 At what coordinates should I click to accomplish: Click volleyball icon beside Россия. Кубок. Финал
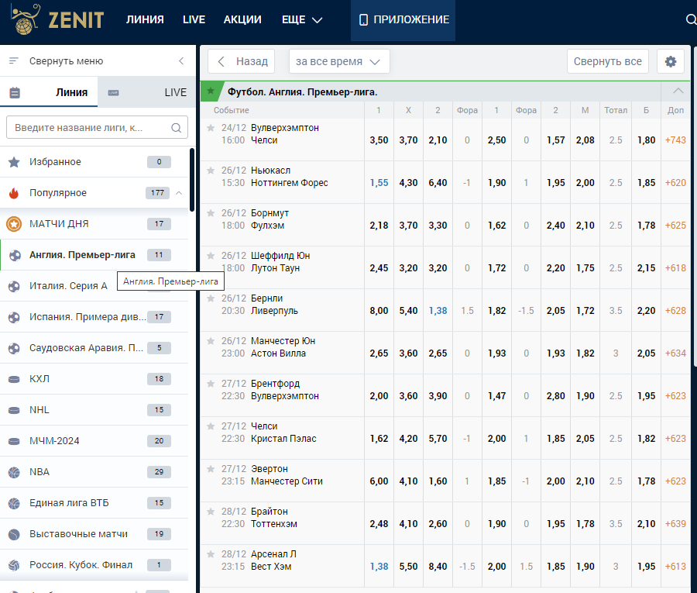click(14, 565)
